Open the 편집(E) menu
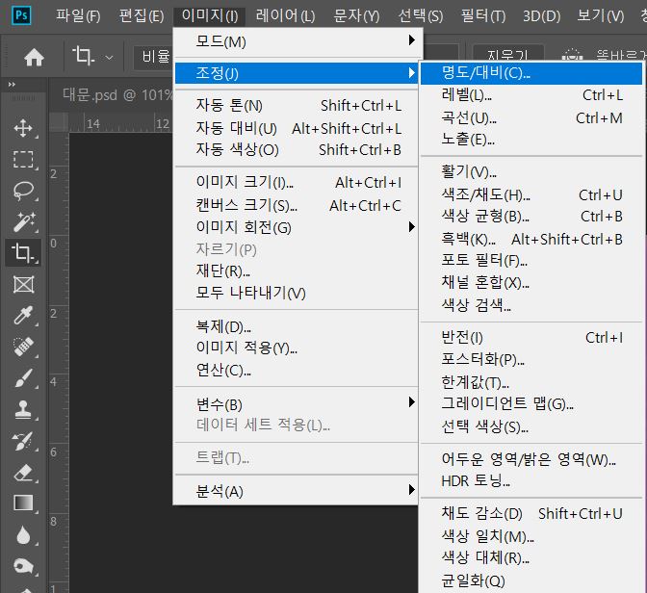The height and width of the screenshot is (593, 647). point(142,16)
